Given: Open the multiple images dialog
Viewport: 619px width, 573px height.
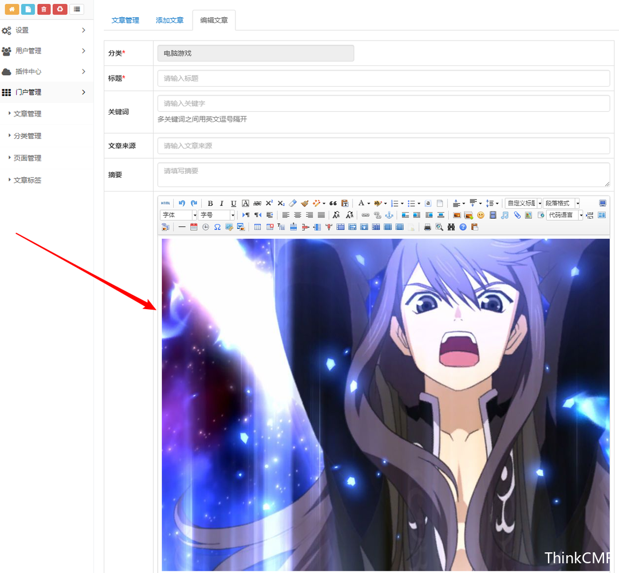Looking at the screenshot, I should [x=469, y=215].
